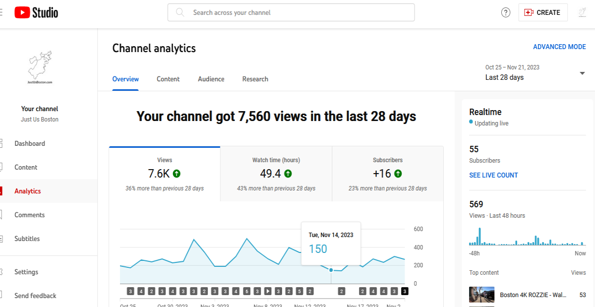The image size is (595, 307).
Task: Select the Subscribers metric card
Action: pyautogui.click(x=388, y=174)
